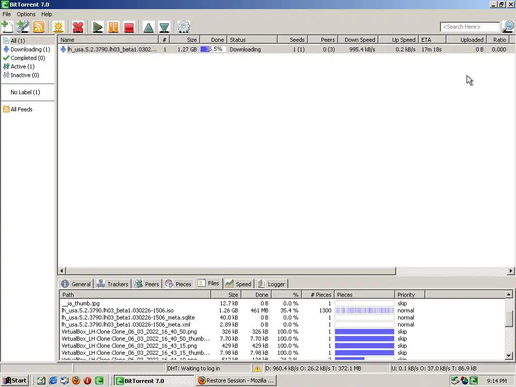Start the torrent with green play icon

tap(97, 27)
